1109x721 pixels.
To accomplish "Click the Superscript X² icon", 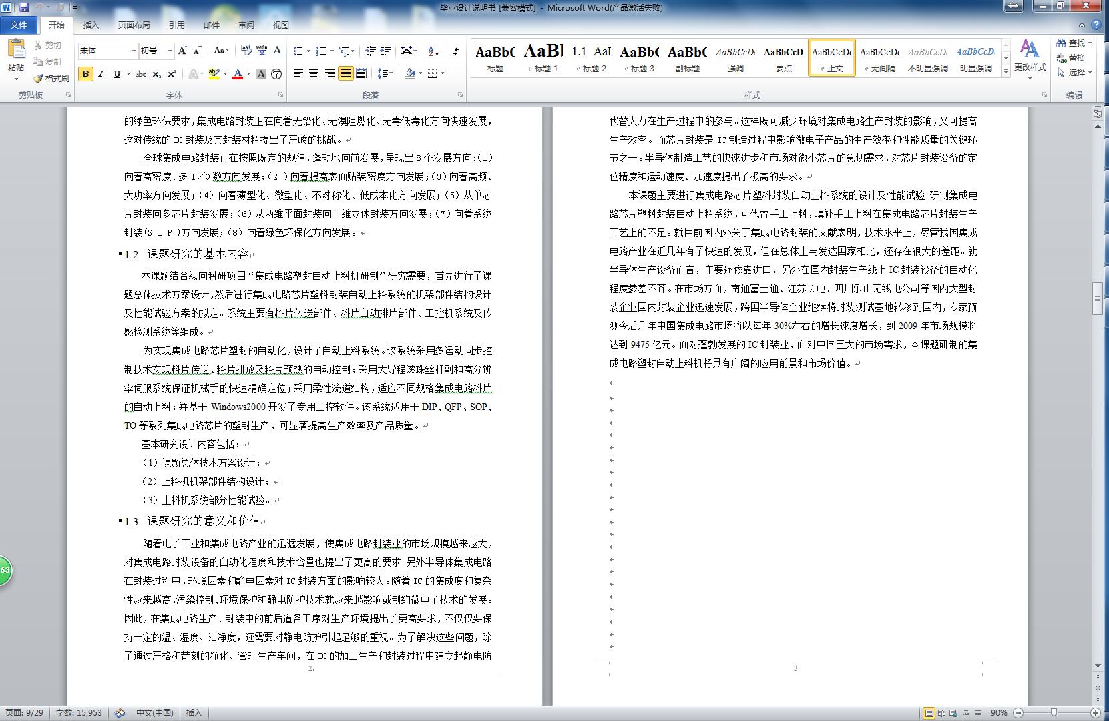I will click(172, 74).
